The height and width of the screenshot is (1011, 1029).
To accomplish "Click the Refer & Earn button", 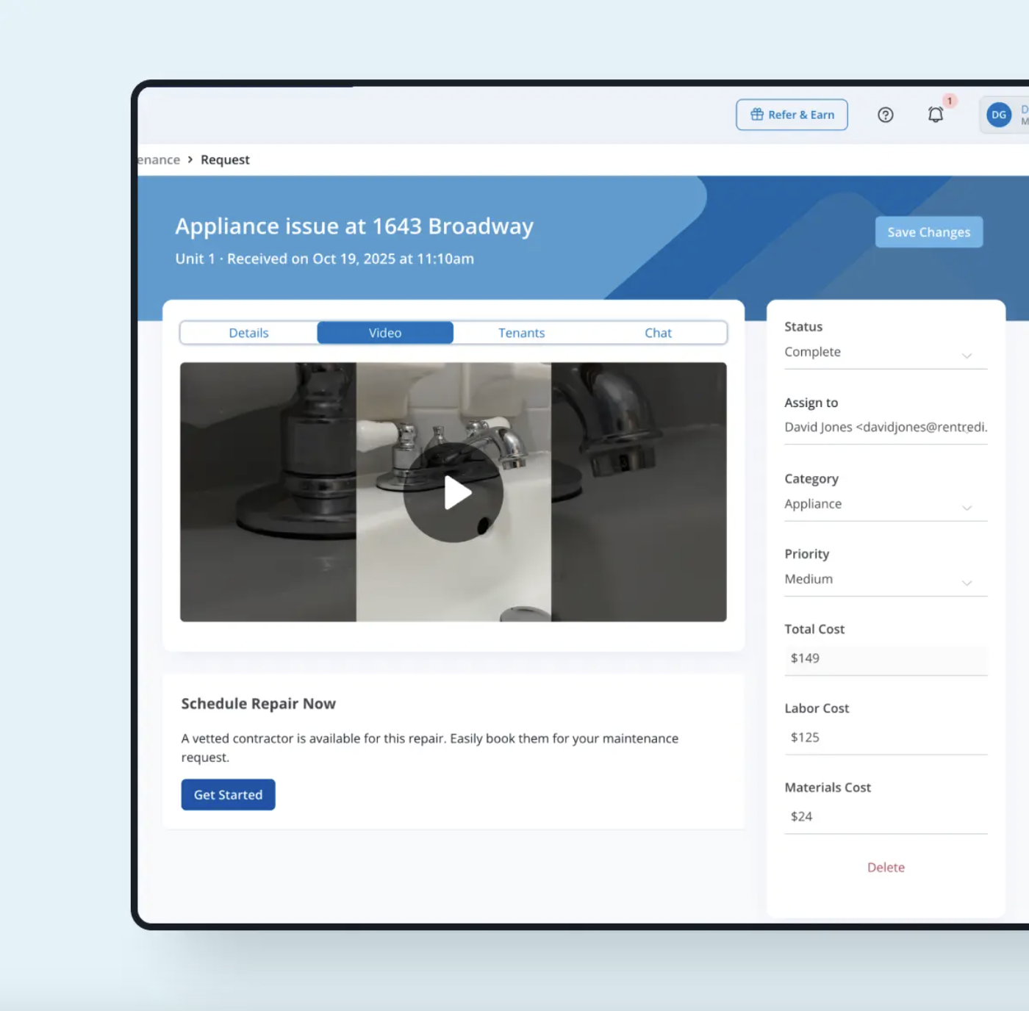I will [x=792, y=115].
